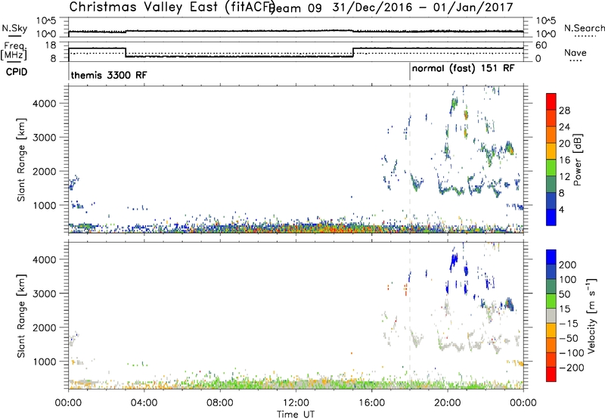Click the '200' tick on velocity colorbar

click(567, 265)
